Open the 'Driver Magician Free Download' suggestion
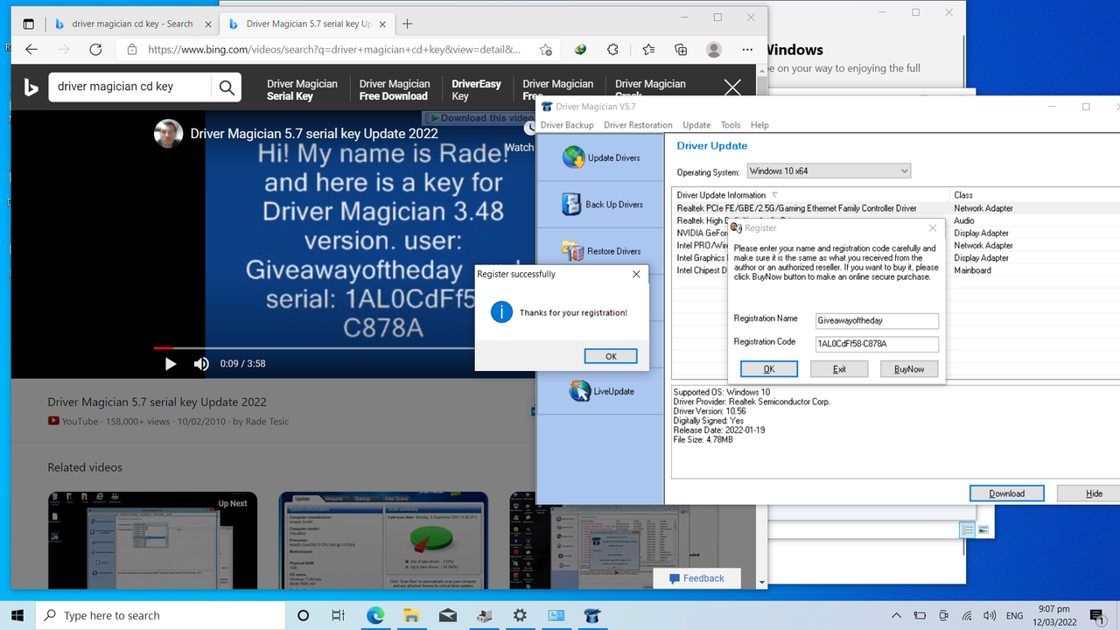Image resolution: width=1120 pixels, height=630 pixels. click(x=395, y=90)
